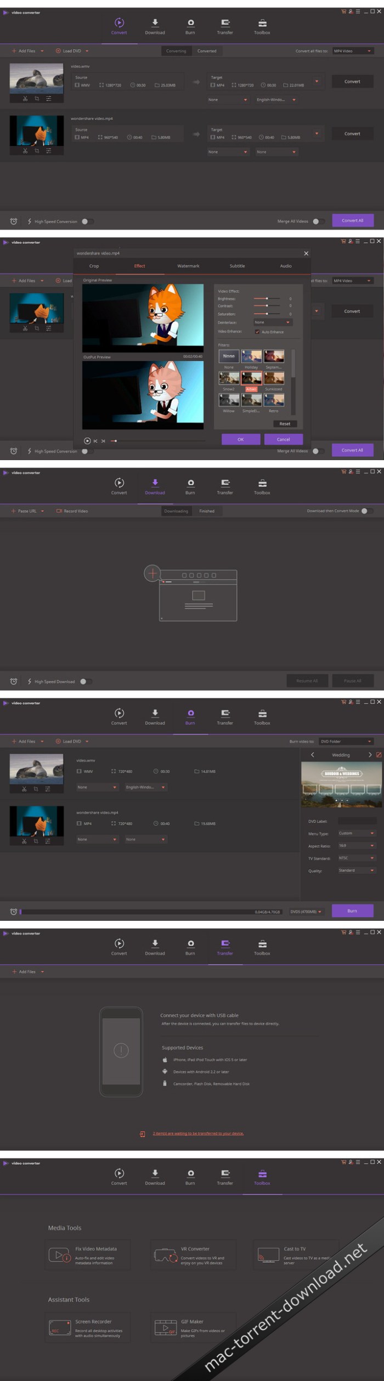The height and width of the screenshot is (1381, 384).
Task: Open the items waiting to be transferred link
Action: pyautogui.click(x=197, y=1133)
